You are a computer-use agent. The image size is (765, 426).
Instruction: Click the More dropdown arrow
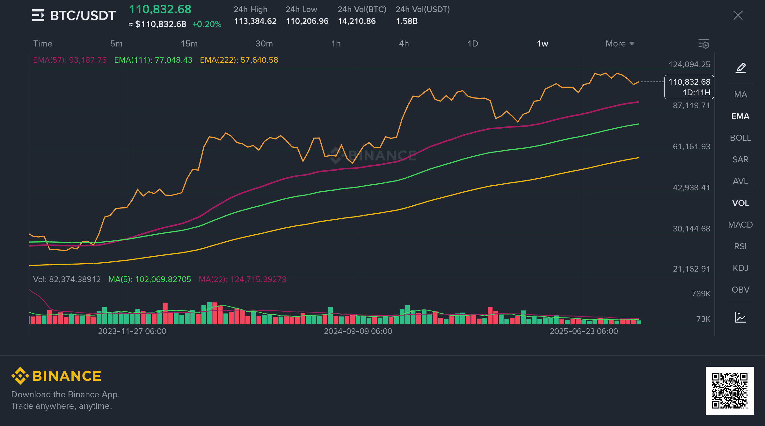click(632, 44)
